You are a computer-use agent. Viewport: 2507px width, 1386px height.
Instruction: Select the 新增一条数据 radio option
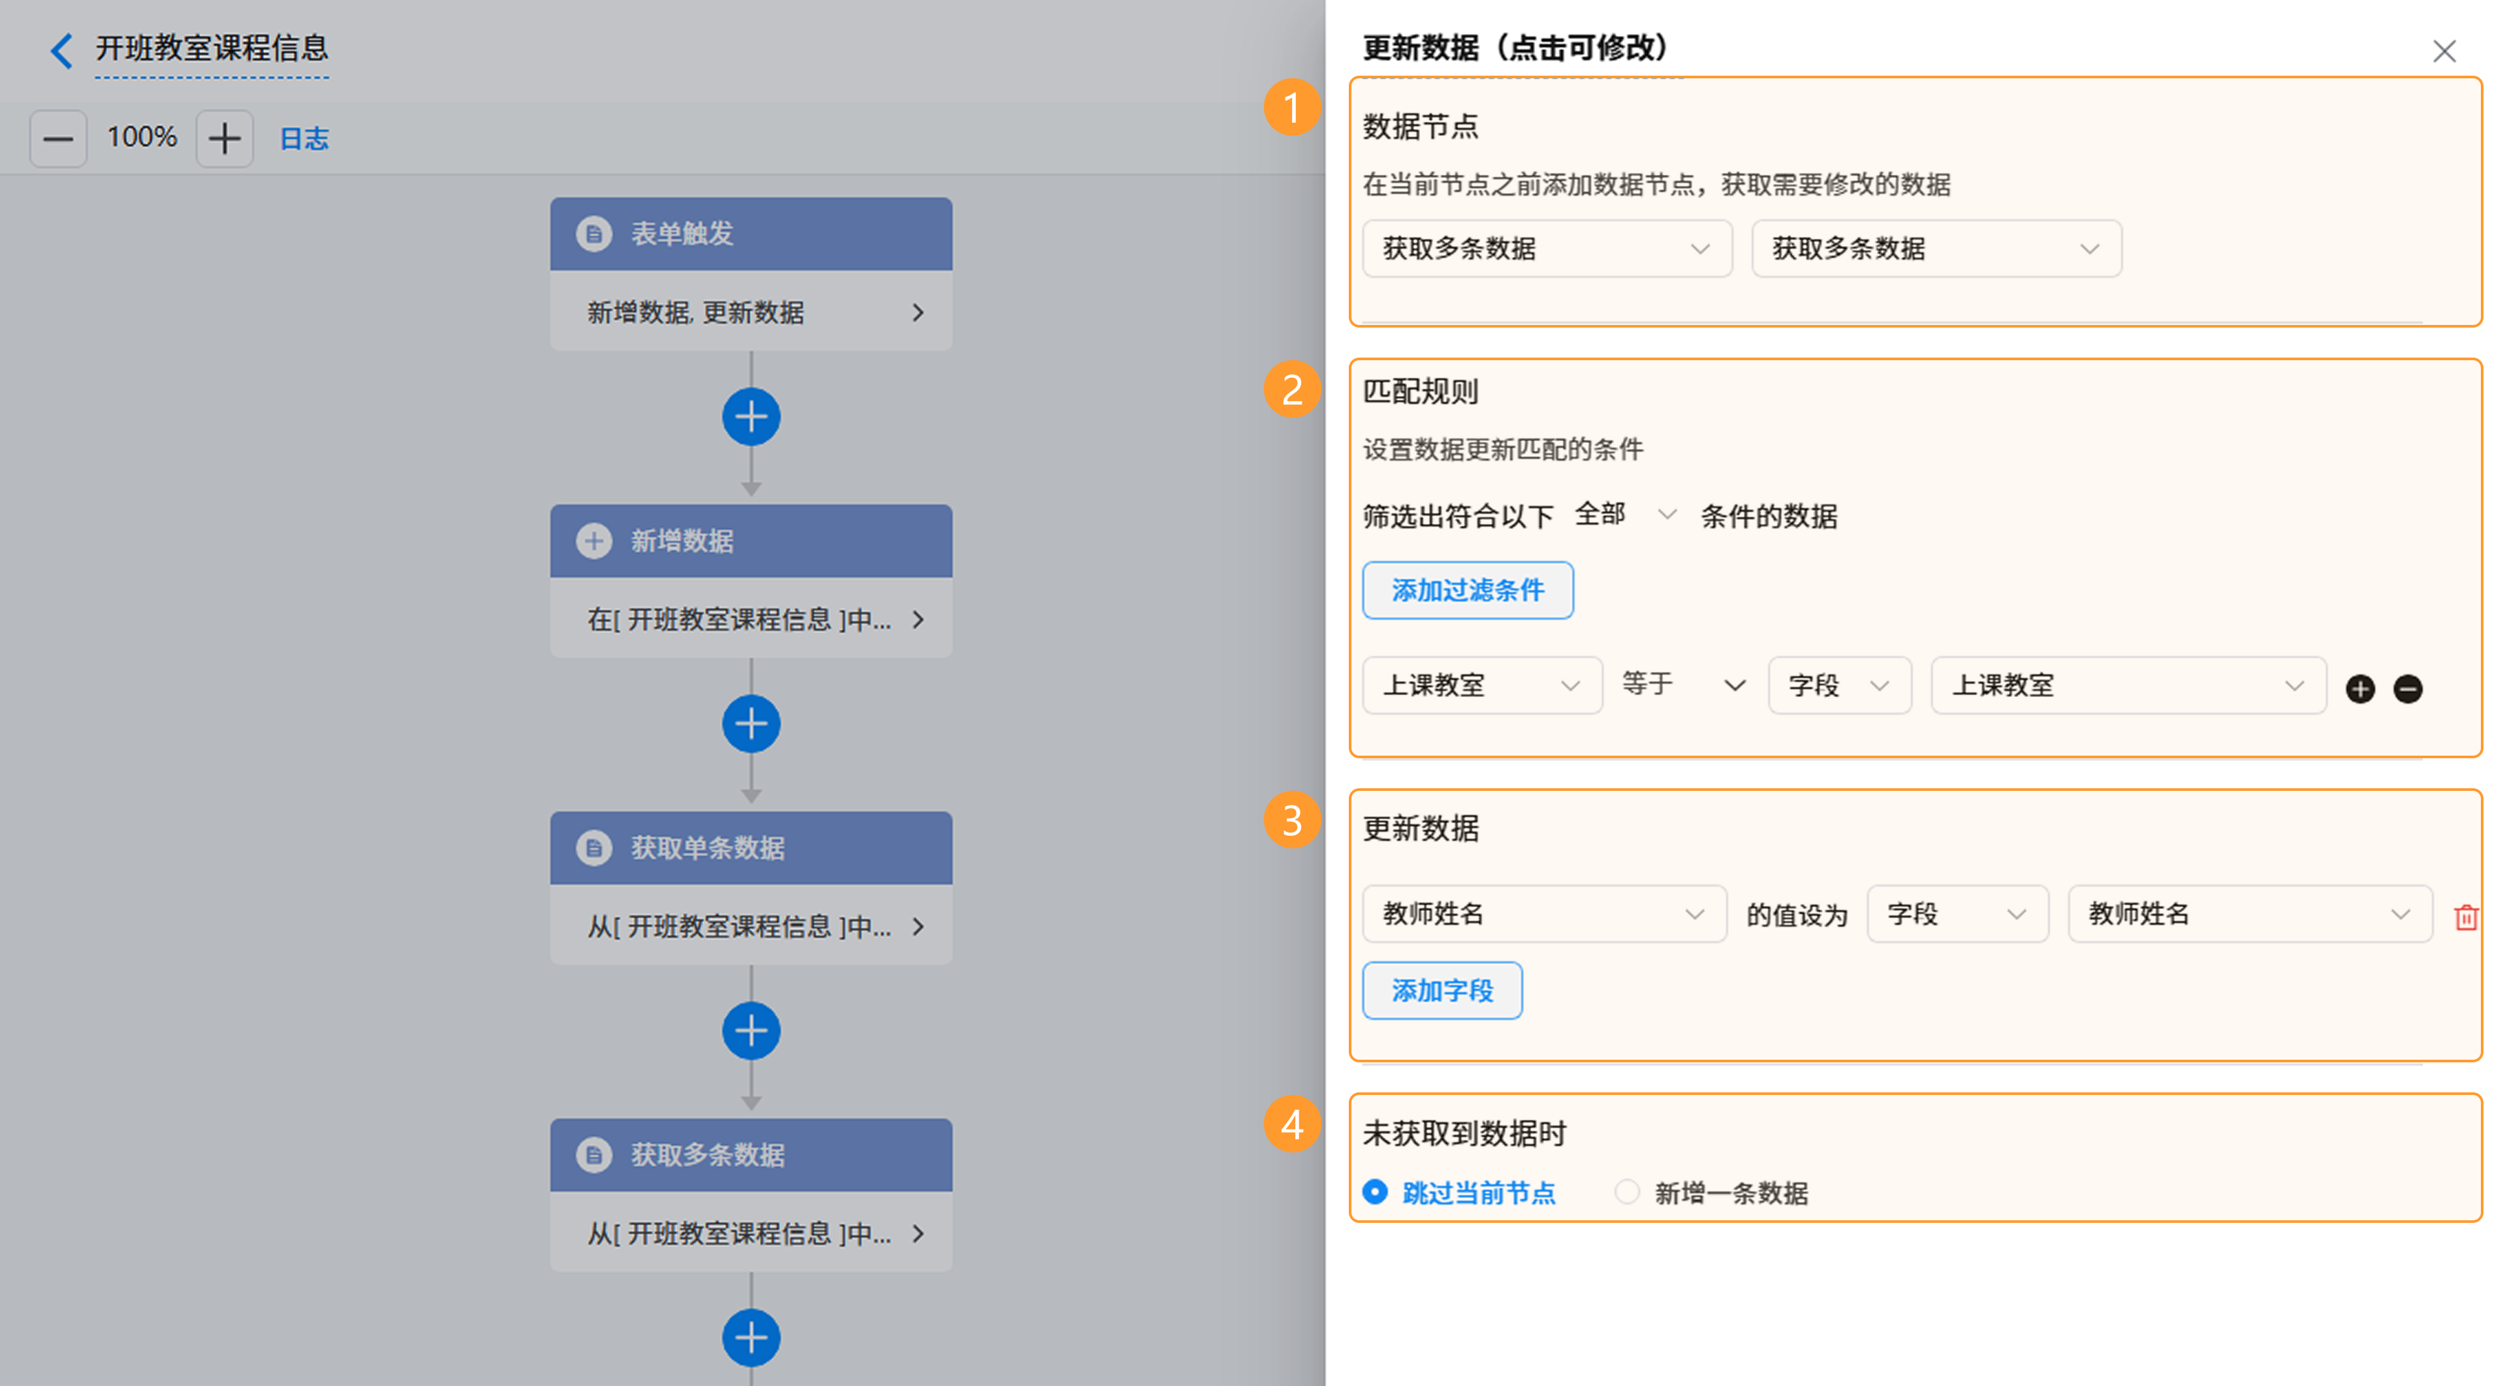[x=1711, y=1192]
